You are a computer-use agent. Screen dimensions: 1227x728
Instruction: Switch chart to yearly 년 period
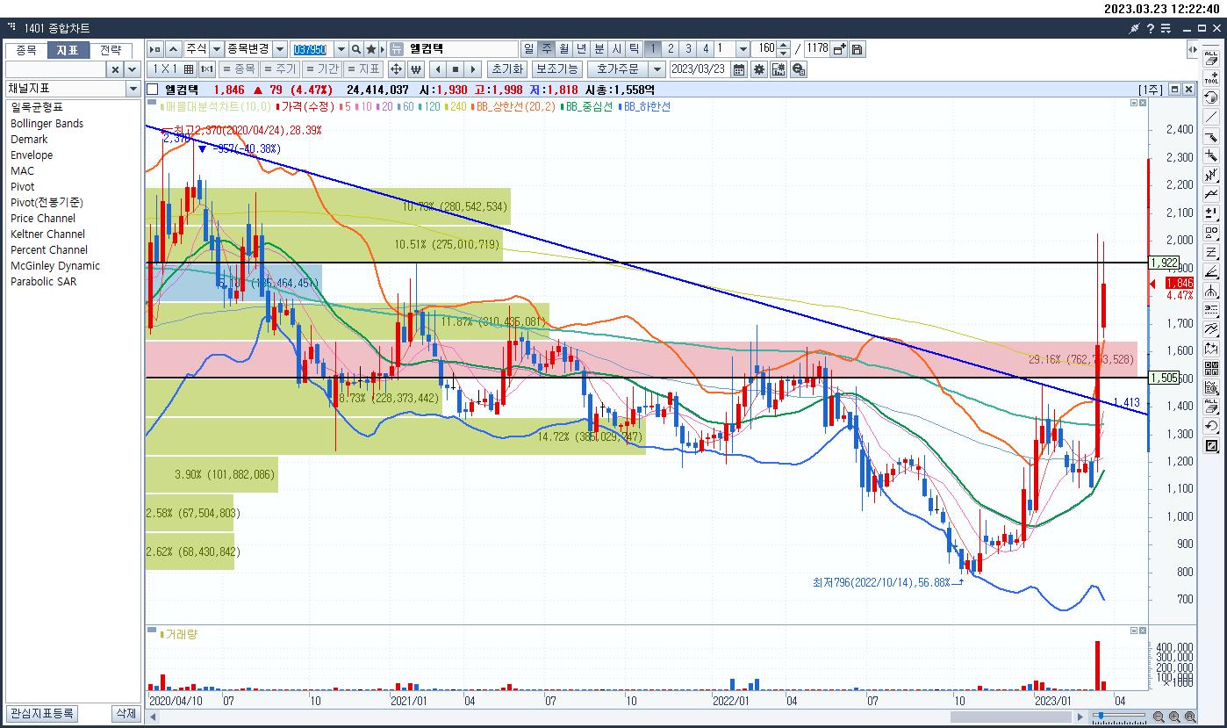[582, 49]
